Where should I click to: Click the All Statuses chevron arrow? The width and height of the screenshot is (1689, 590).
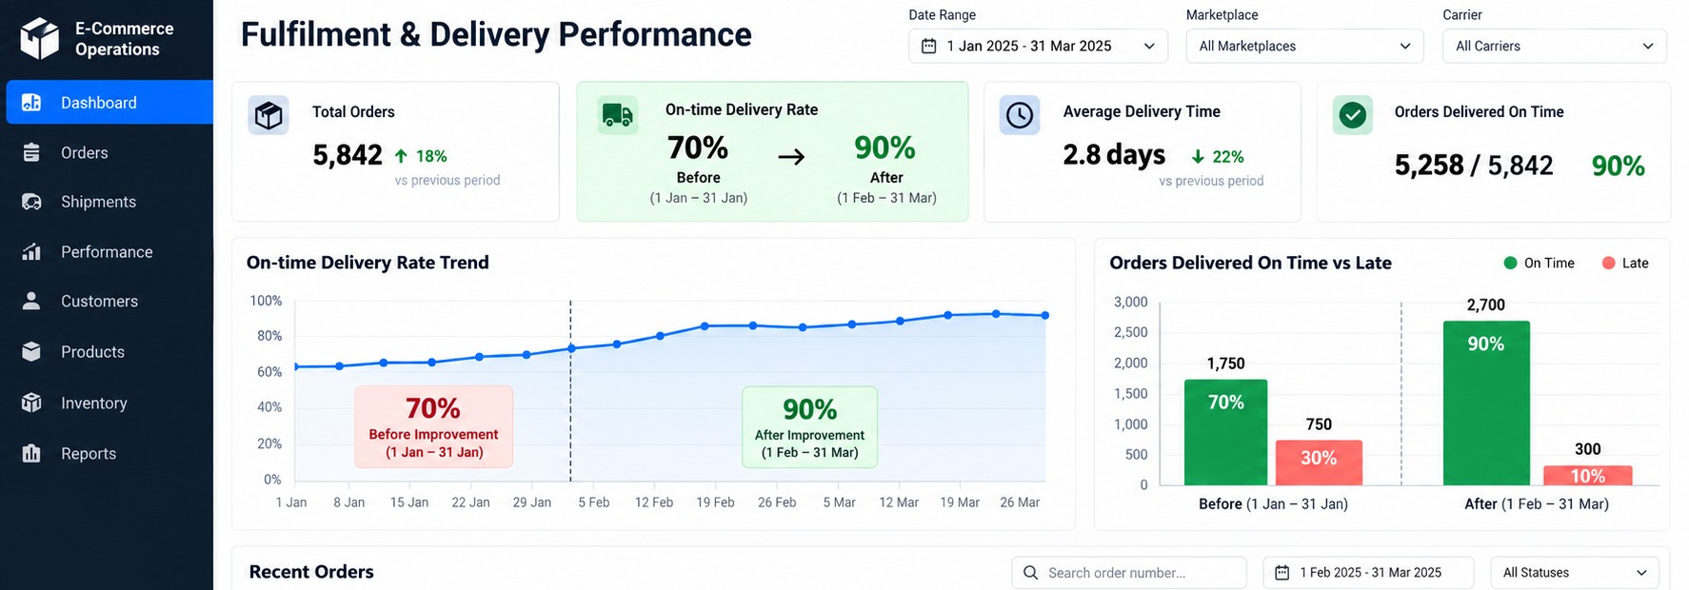(1641, 572)
